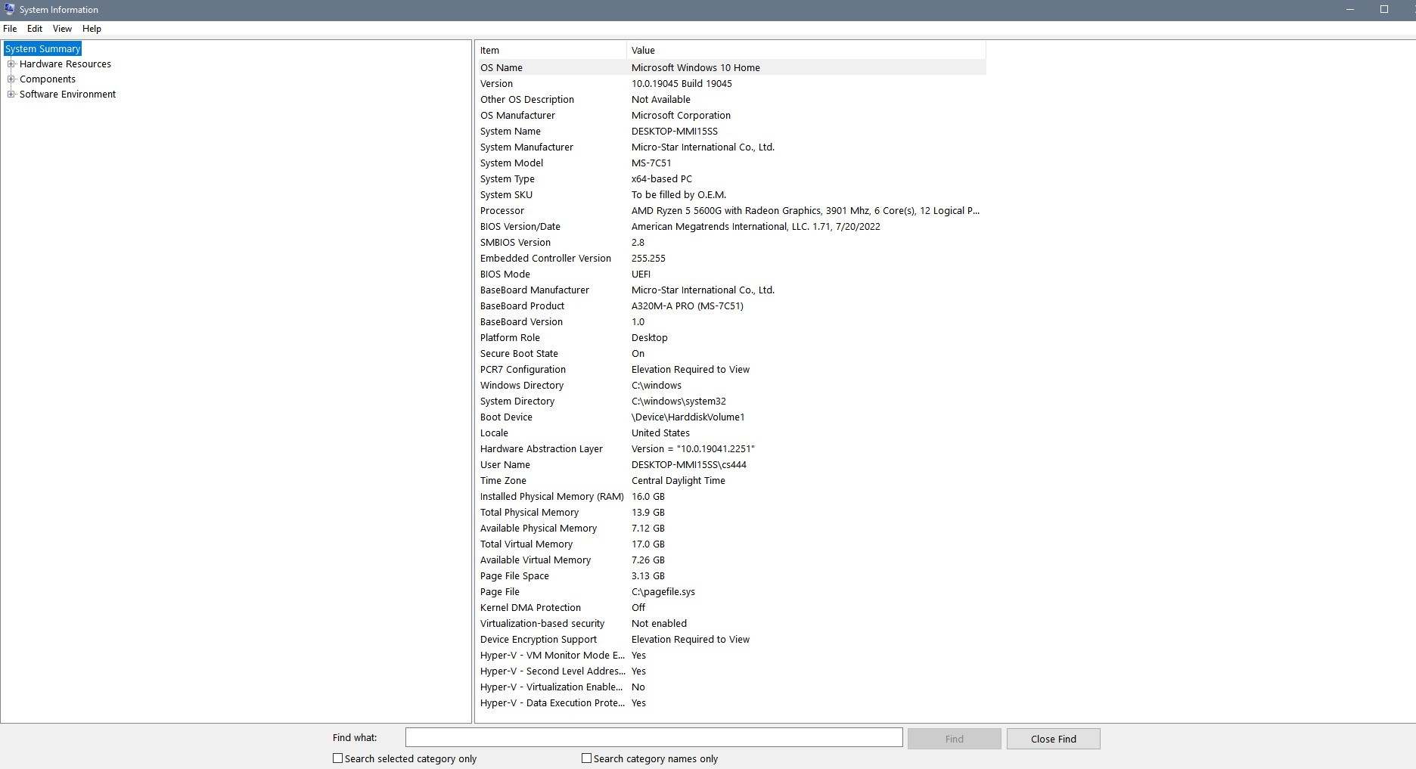1416x769 pixels.
Task: Expand the Software Environment node
Action: [x=11, y=94]
